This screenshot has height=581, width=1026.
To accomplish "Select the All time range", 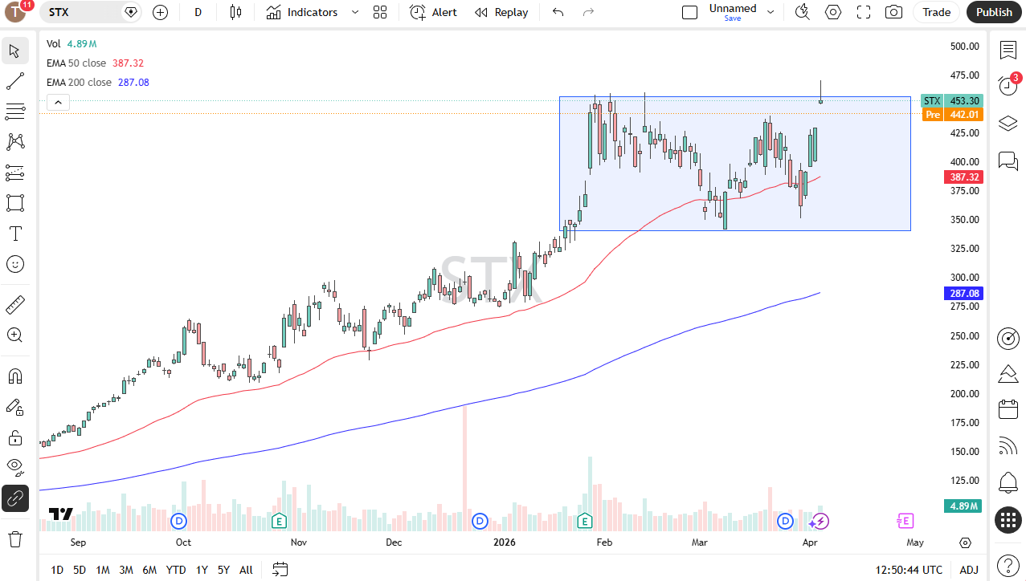I will click(246, 570).
